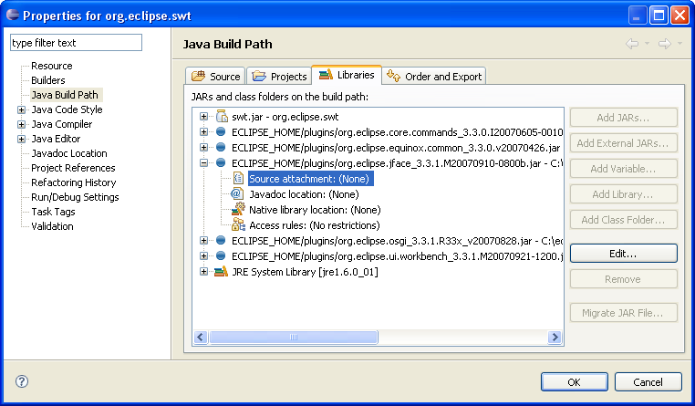
Task: Open context help via question mark icon
Action: (x=22, y=381)
